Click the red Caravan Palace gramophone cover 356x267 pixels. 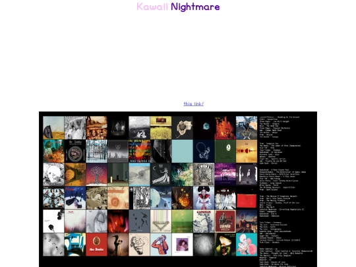click(225, 221)
